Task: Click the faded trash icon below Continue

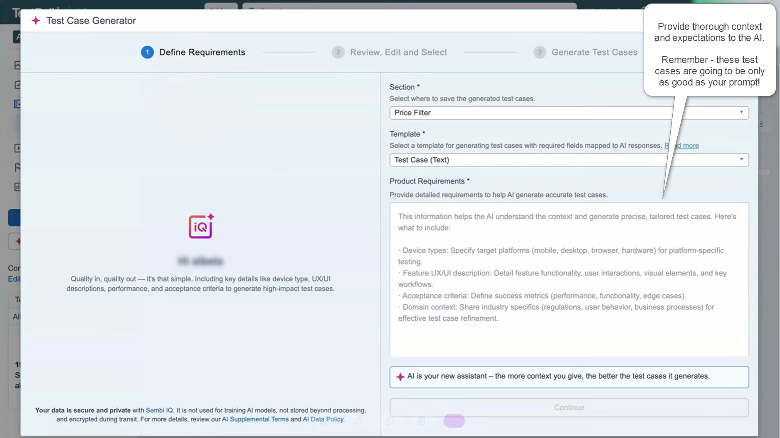Action: tap(422, 421)
